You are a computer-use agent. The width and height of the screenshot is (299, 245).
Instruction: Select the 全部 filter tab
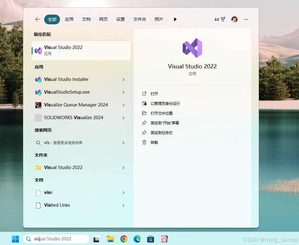pyautogui.click(x=52, y=19)
